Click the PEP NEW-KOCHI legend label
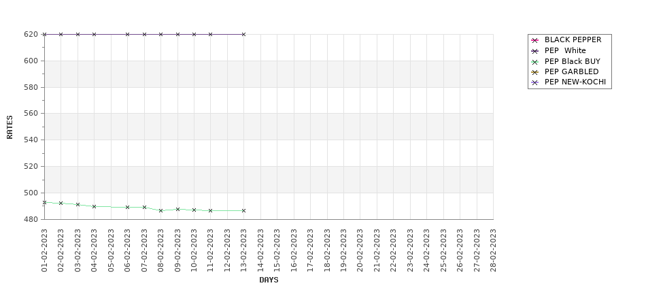Image resolution: width=663 pixels, height=292 pixels. pyautogui.click(x=575, y=82)
